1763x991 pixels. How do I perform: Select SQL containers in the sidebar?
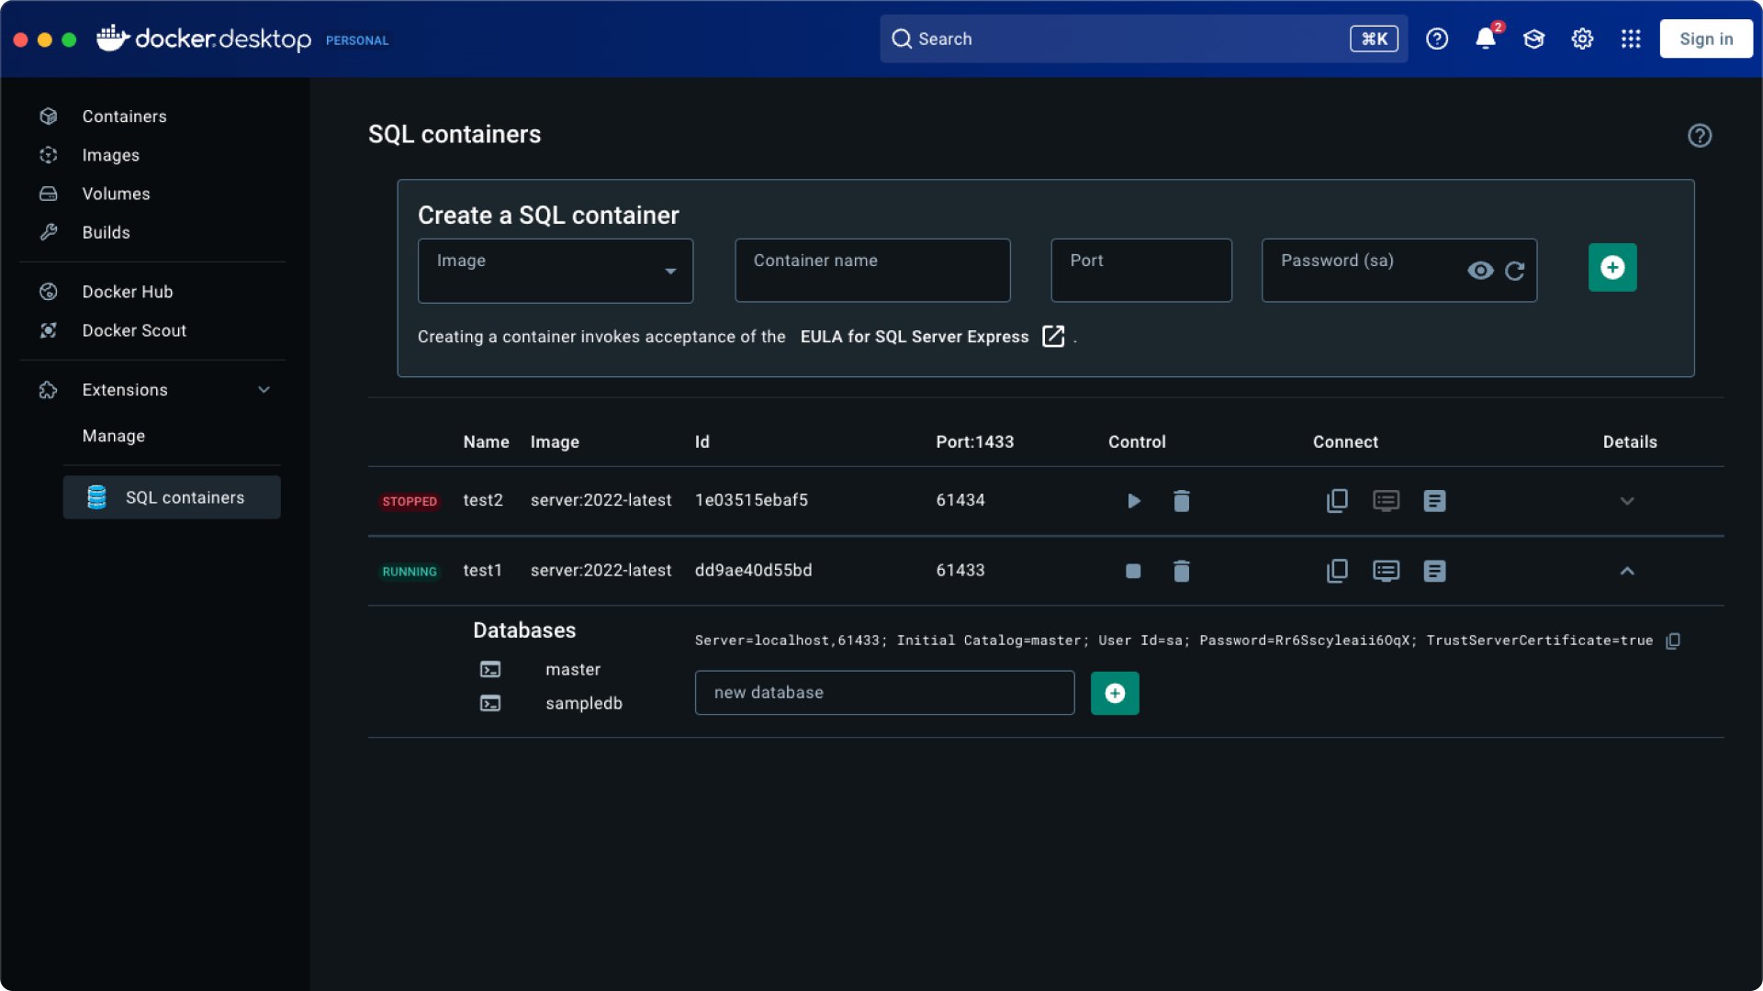coord(185,496)
